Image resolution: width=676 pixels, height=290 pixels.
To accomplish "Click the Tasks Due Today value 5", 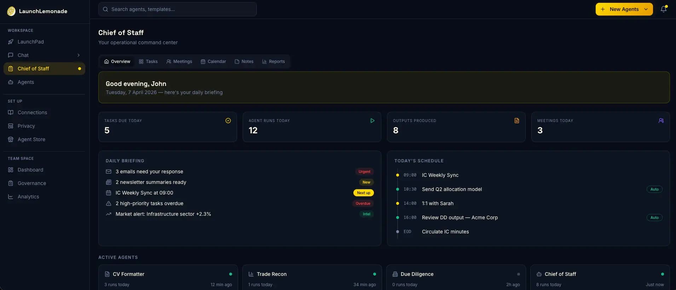I will (107, 130).
